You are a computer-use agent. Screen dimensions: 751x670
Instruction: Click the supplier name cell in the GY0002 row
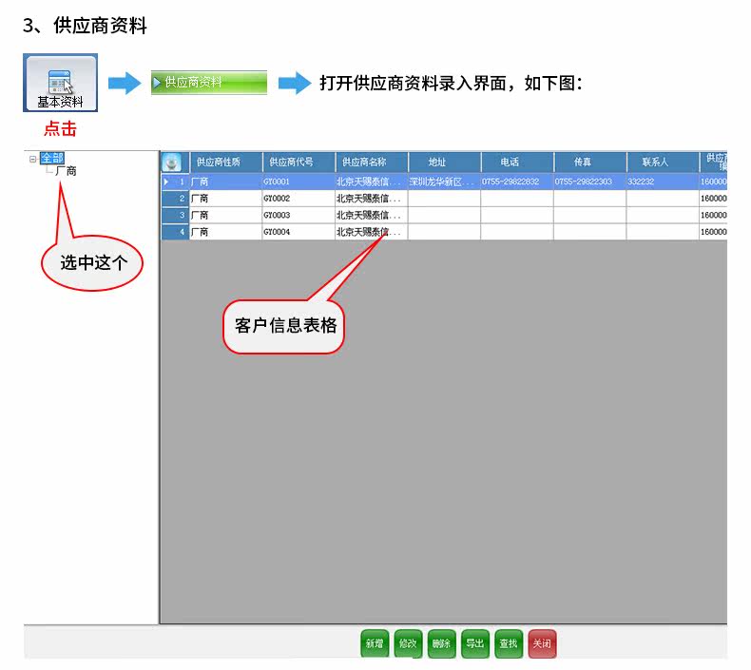(x=371, y=199)
